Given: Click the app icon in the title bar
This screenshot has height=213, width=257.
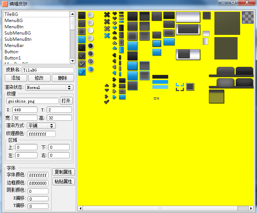Looking at the screenshot, I should tap(5, 4).
